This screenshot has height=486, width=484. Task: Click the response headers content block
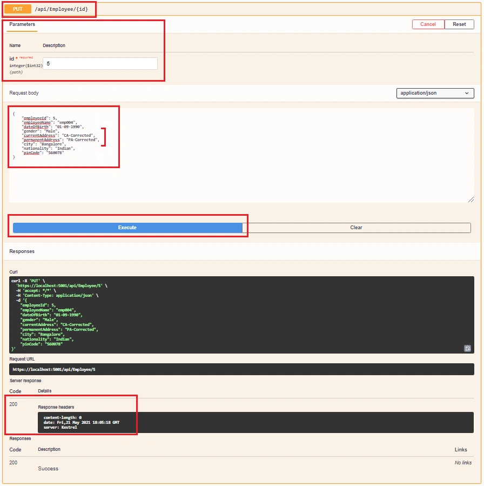pos(256,422)
